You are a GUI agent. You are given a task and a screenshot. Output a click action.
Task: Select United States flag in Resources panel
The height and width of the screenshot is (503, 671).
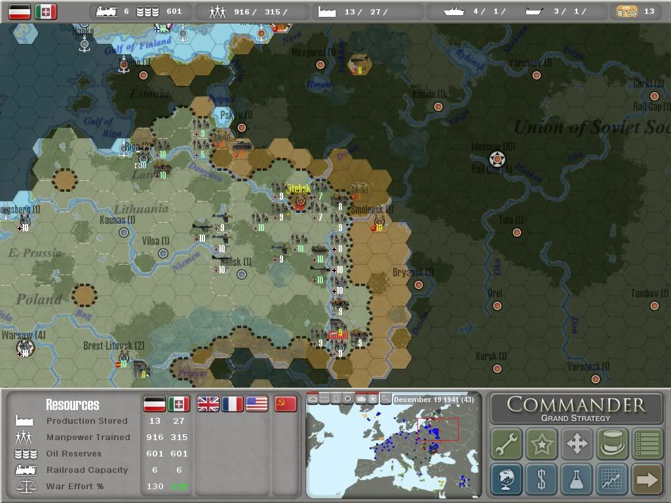pyautogui.click(x=257, y=403)
